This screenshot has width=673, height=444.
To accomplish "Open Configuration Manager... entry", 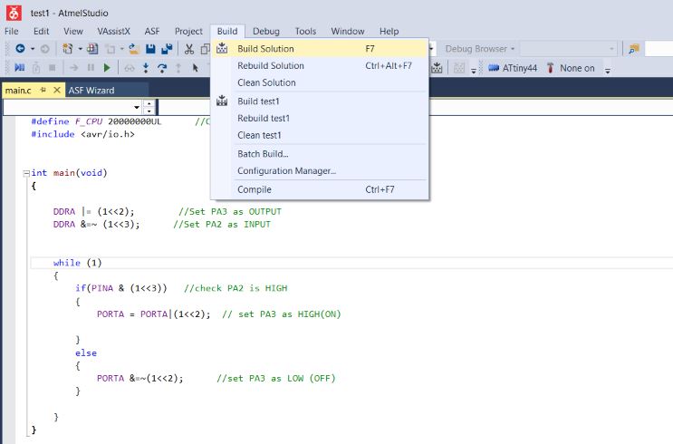I will click(320, 171).
